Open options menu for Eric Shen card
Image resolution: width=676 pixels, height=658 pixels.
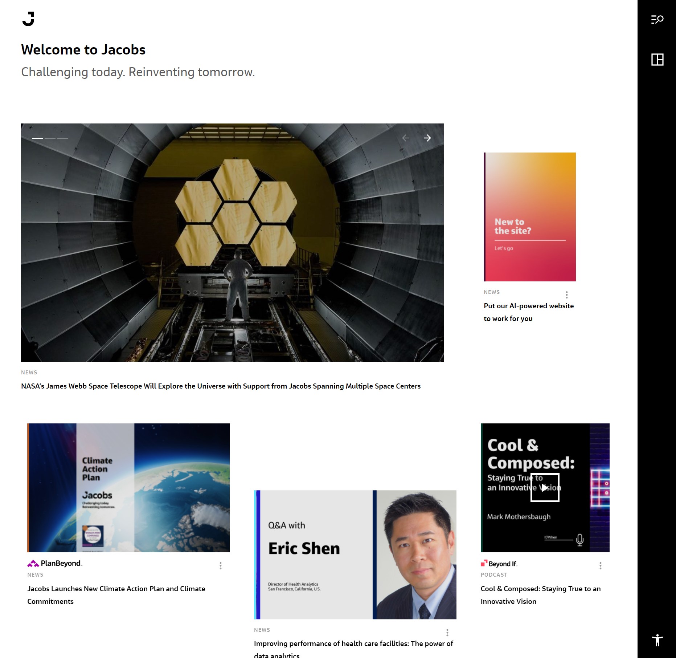click(x=447, y=633)
